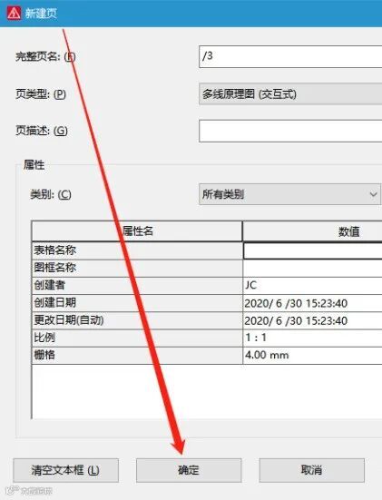Open the page type dropdown
This screenshot has width=382, height=500.
(290, 93)
